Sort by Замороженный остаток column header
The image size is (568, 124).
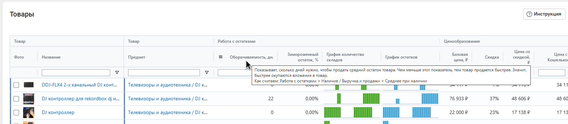pos(303,57)
